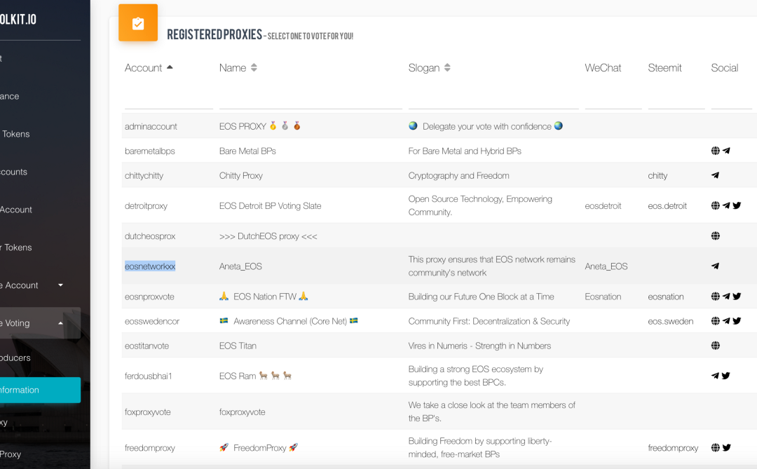The image size is (757, 469).
Task: Open dutcheosprox website globe icon
Action: coord(715,236)
